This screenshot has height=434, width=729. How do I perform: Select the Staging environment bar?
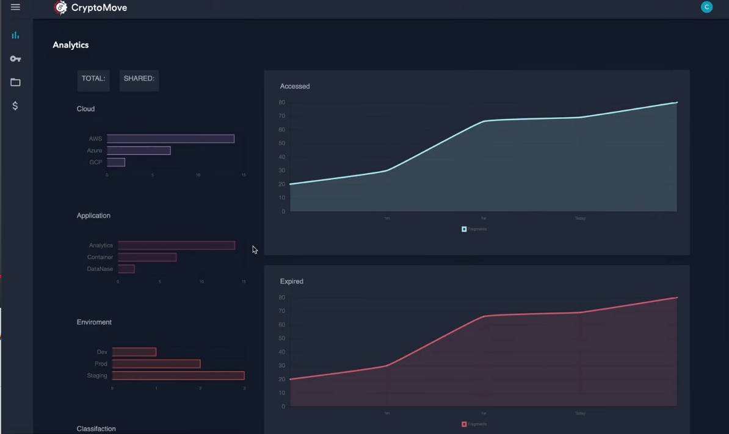[178, 375]
